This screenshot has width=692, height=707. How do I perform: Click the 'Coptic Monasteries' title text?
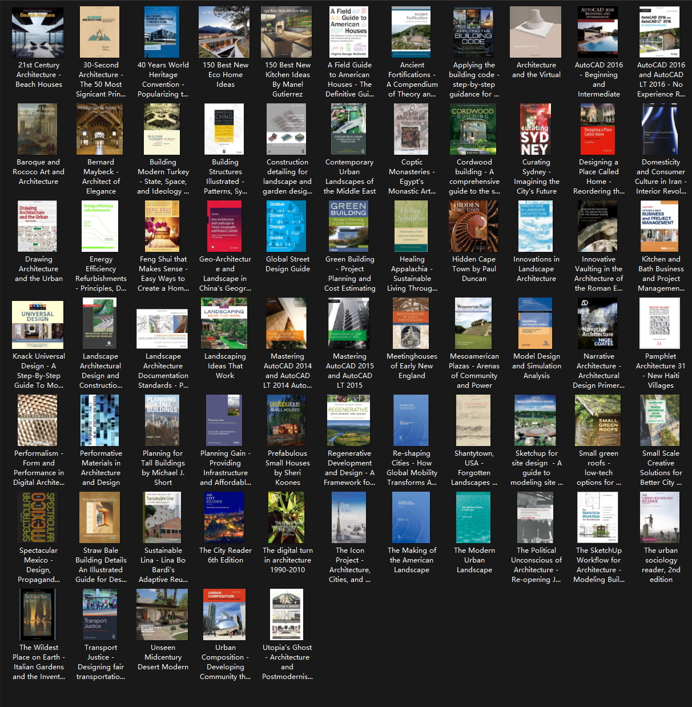(412, 176)
